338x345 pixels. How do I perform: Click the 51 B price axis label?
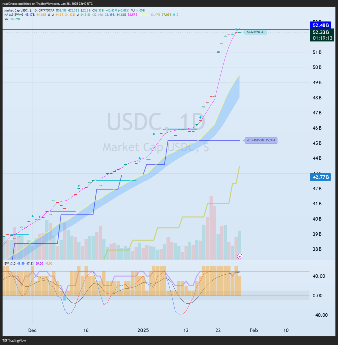pyautogui.click(x=317, y=52)
